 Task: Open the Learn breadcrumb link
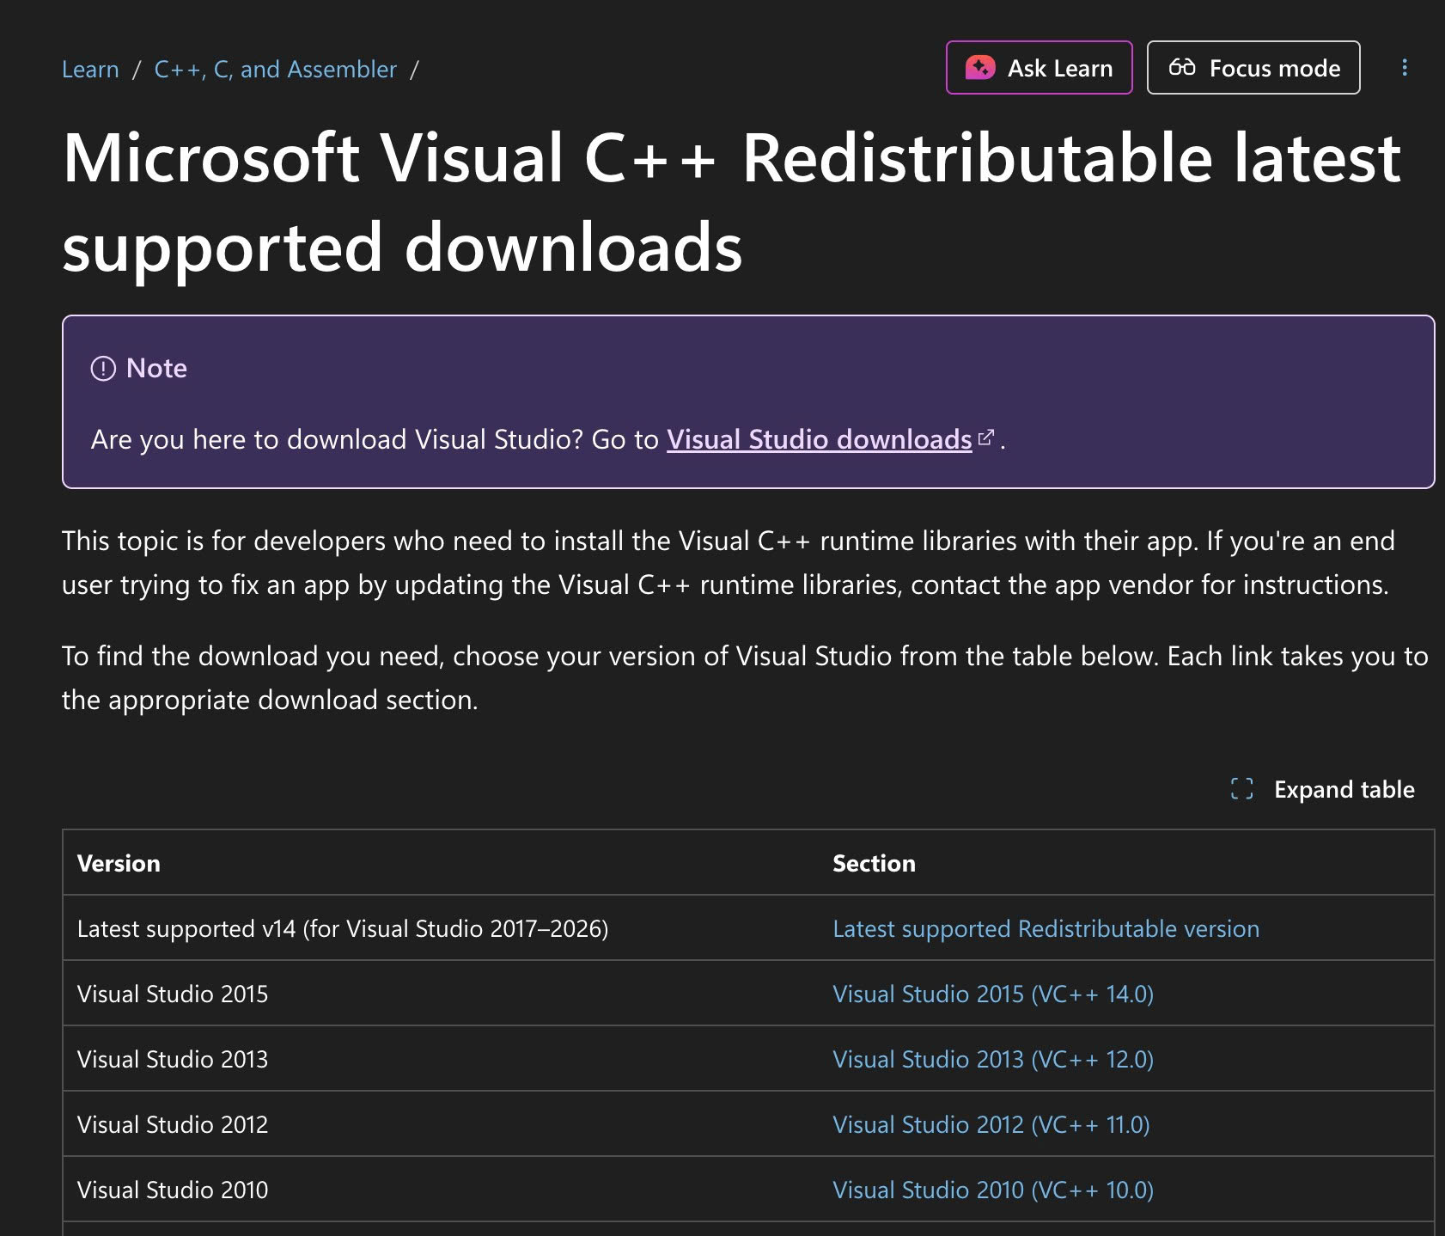coord(90,69)
